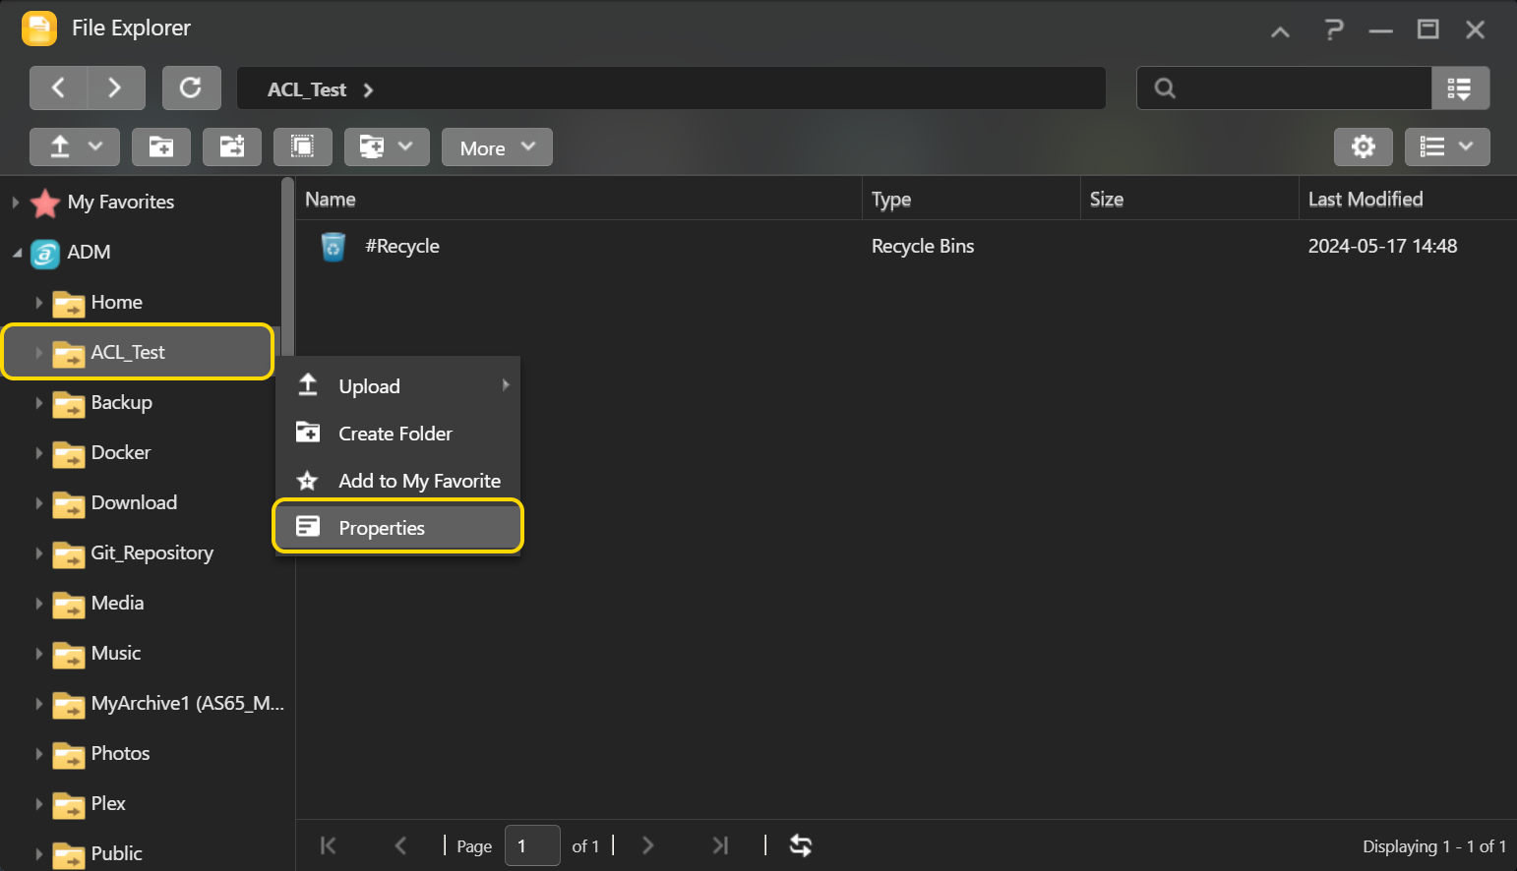Open the More dropdown menu

(x=497, y=147)
